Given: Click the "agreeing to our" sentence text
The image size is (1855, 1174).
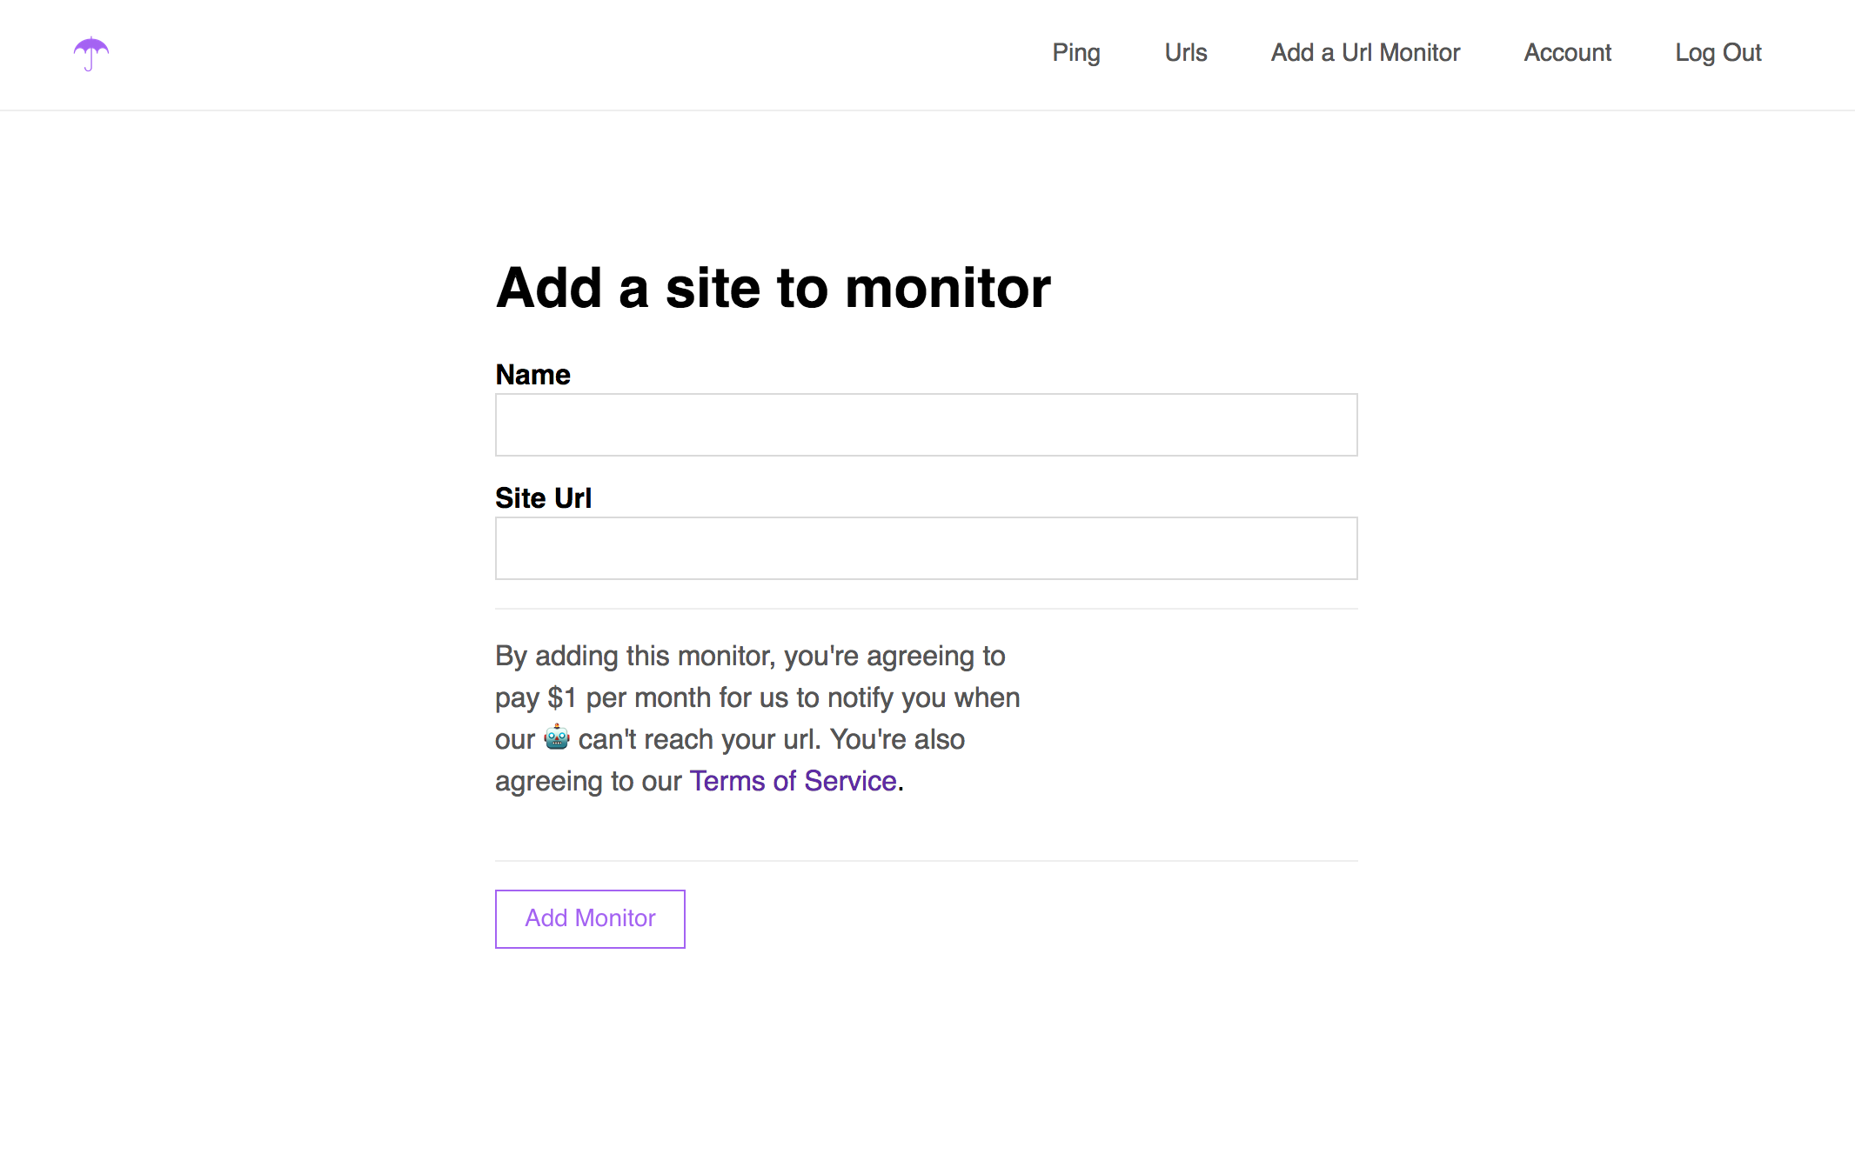Looking at the screenshot, I should pyautogui.click(x=588, y=780).
